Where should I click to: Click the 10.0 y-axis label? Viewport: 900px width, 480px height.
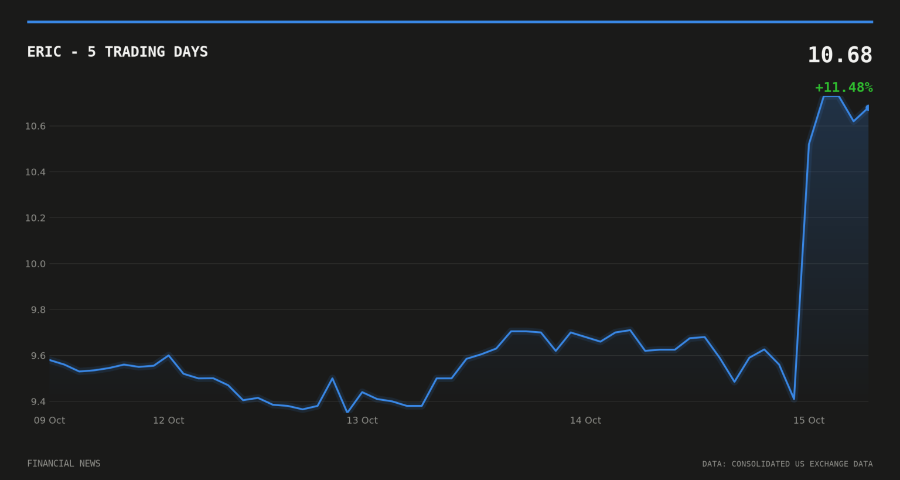[x=35, y=264]
